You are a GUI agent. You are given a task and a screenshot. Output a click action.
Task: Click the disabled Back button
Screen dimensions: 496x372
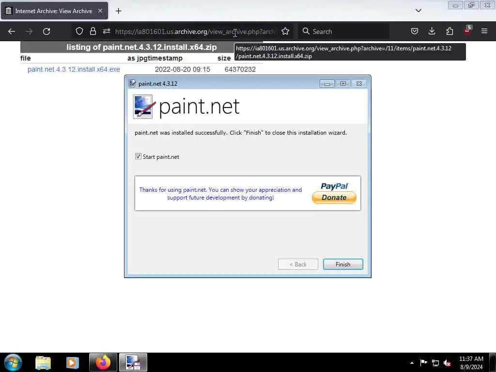[x=298, y=264]
